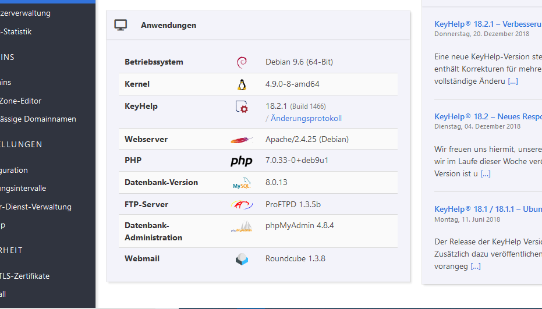Viewport: 542px width, 309px height.
Task: Open the Änderungsprotokoll link
Action: pos(306,118)
